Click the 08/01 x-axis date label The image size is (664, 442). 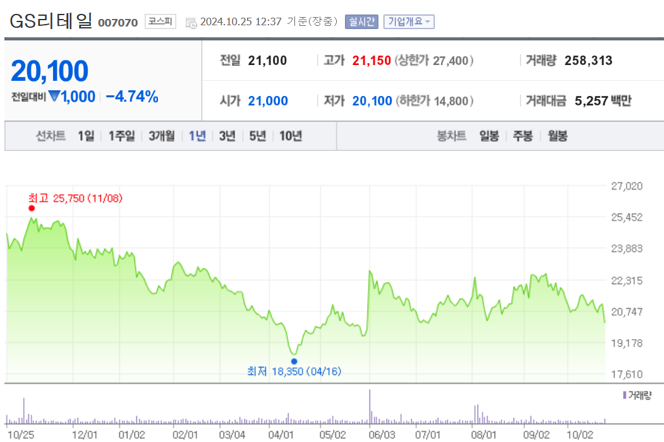[x=483, y=435]
